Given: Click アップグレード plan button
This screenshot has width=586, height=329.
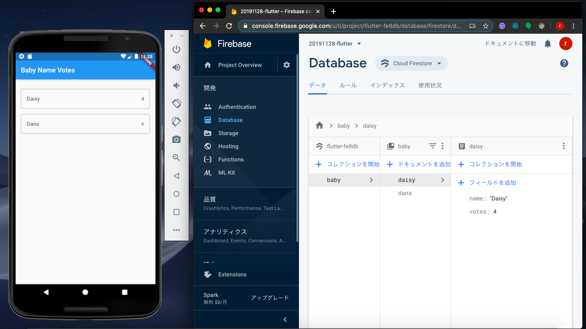Looking at the screenshot, I should click(270, 298).
